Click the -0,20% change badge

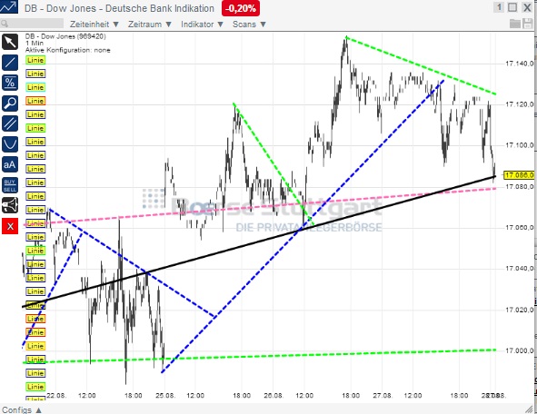[x=241, y=8]
